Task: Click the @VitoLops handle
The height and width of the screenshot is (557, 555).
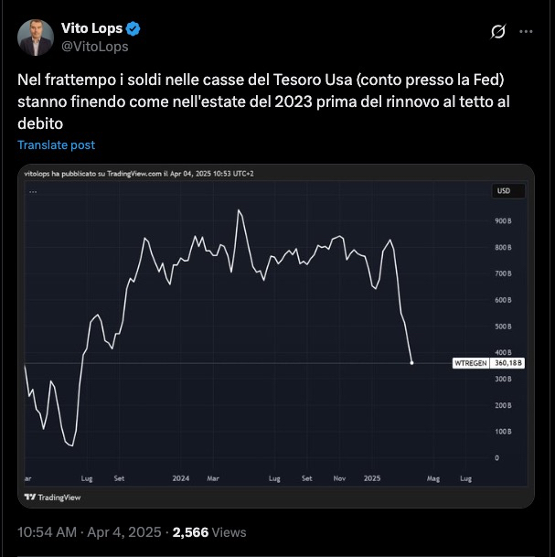Action: click(x=94, y=46)
